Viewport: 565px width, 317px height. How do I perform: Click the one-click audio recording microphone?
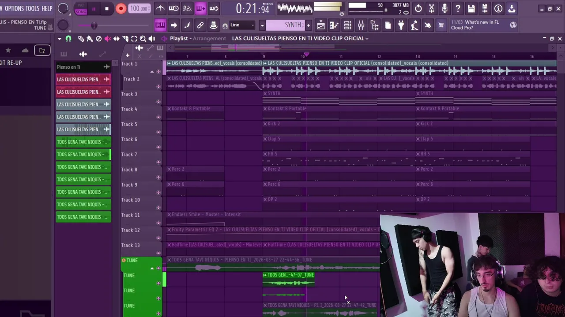pyautogui.click(x=444, y=8)
